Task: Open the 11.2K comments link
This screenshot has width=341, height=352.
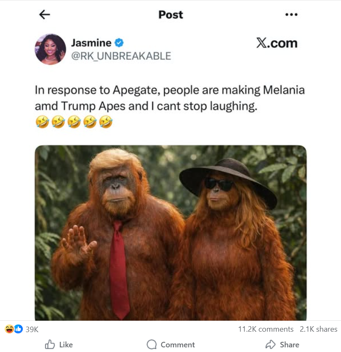Action: coord(266,329)
